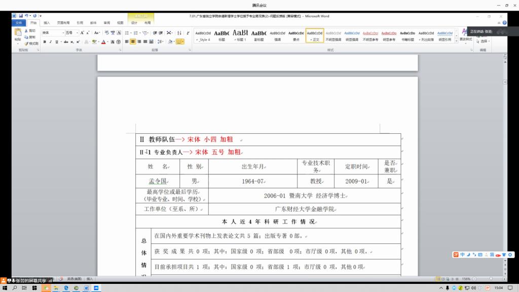Activate Format Painter (格式刷)
The image size is (519, 292).
click(31, 44)
